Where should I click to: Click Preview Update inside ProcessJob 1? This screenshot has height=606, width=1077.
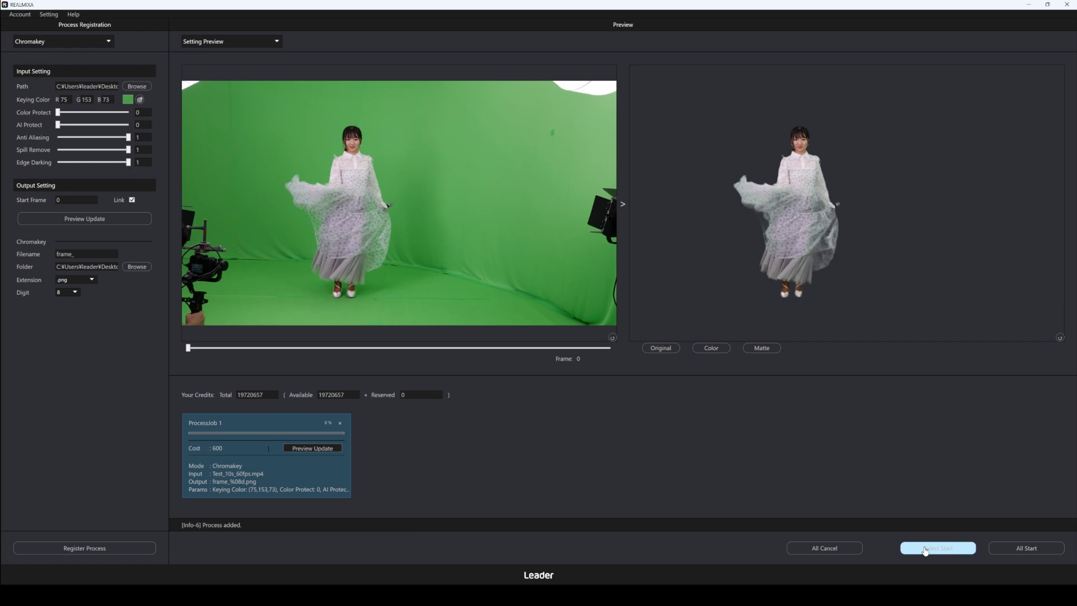click(x=312, y=448)
